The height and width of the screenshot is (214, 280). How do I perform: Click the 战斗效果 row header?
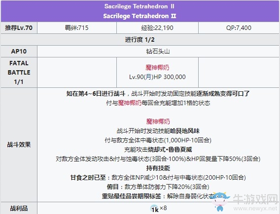pyautogui.click(x=19, y=145)
